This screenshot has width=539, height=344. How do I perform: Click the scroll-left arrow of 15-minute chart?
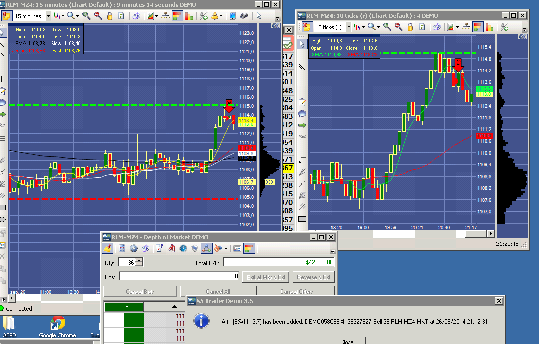pyautogui.click(x=12, y=298)
